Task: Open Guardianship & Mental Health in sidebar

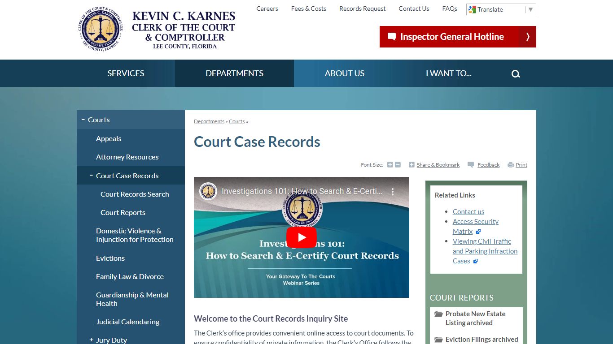Action: coord(132,299)
